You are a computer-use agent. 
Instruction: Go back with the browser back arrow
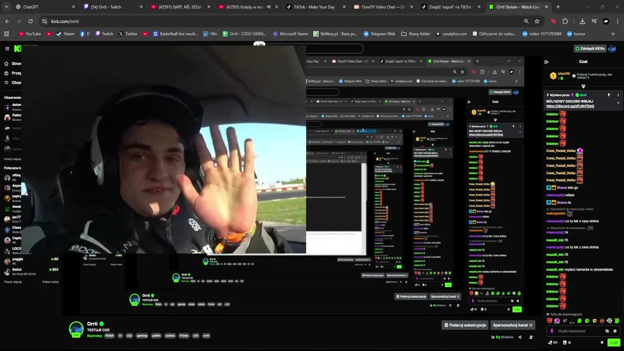(x=7, y=21)
